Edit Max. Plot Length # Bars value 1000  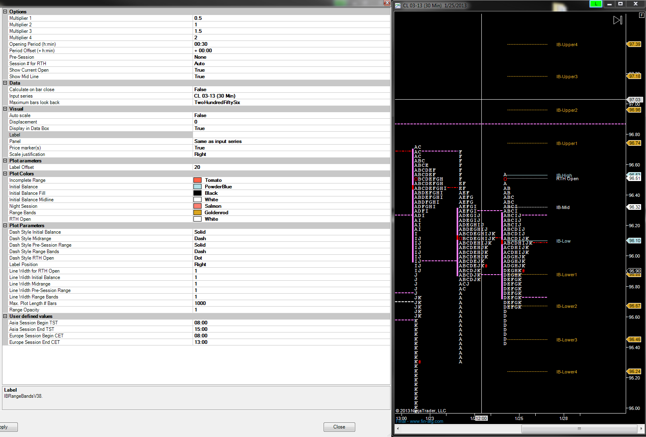(291, 303)
